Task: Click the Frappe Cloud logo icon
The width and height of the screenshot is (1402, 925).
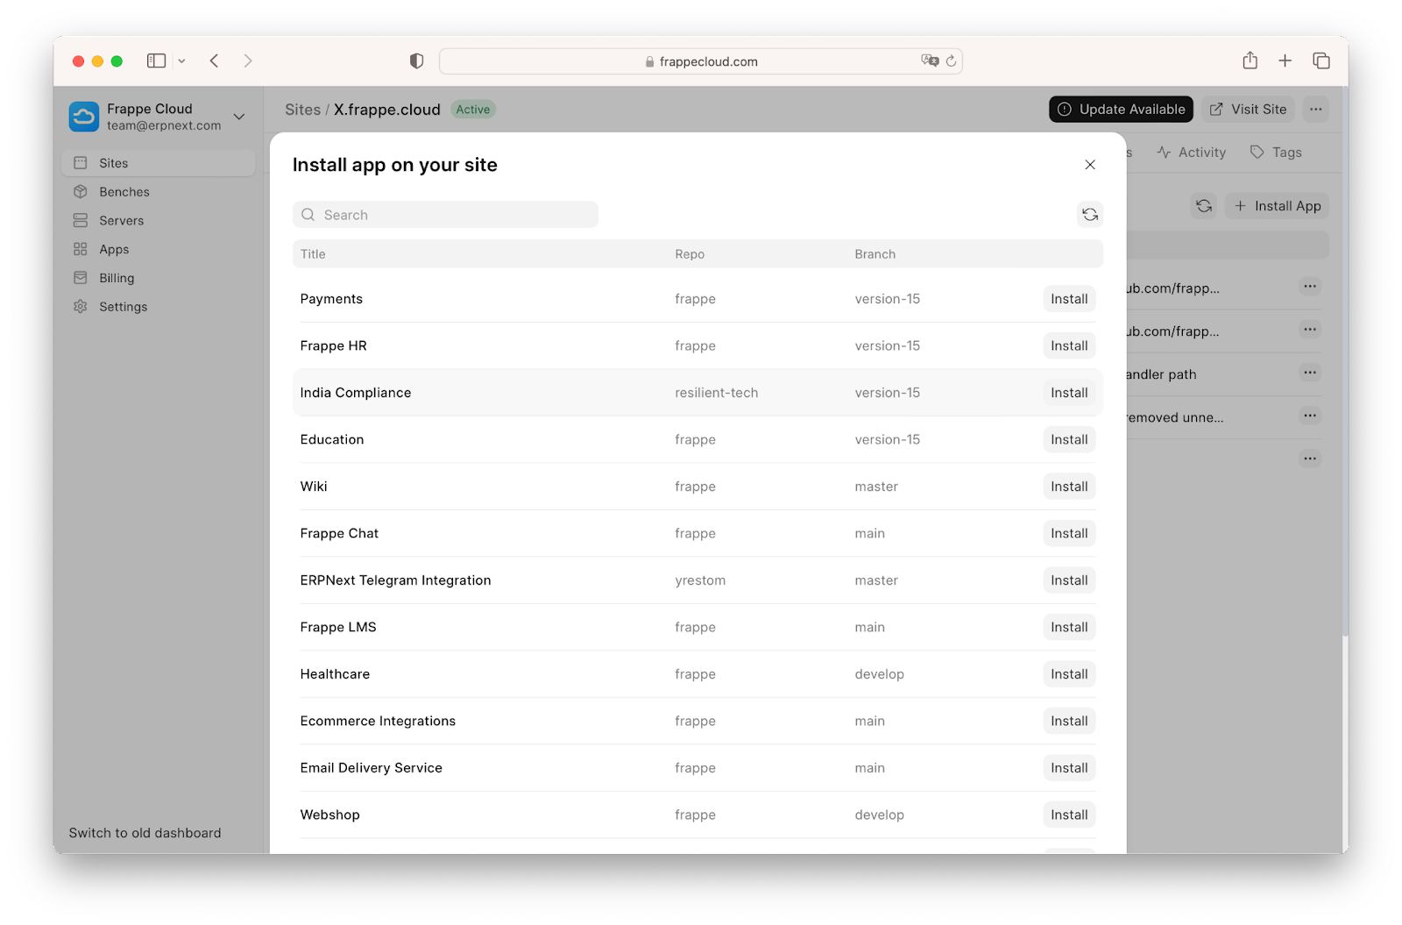Action: pyautogui.click(x=84, y=117)
